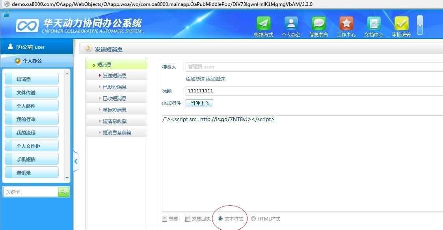The image size is (443, 230).
Task: Open 我的行政 in left sidebar
Action: tap(32, 119)
